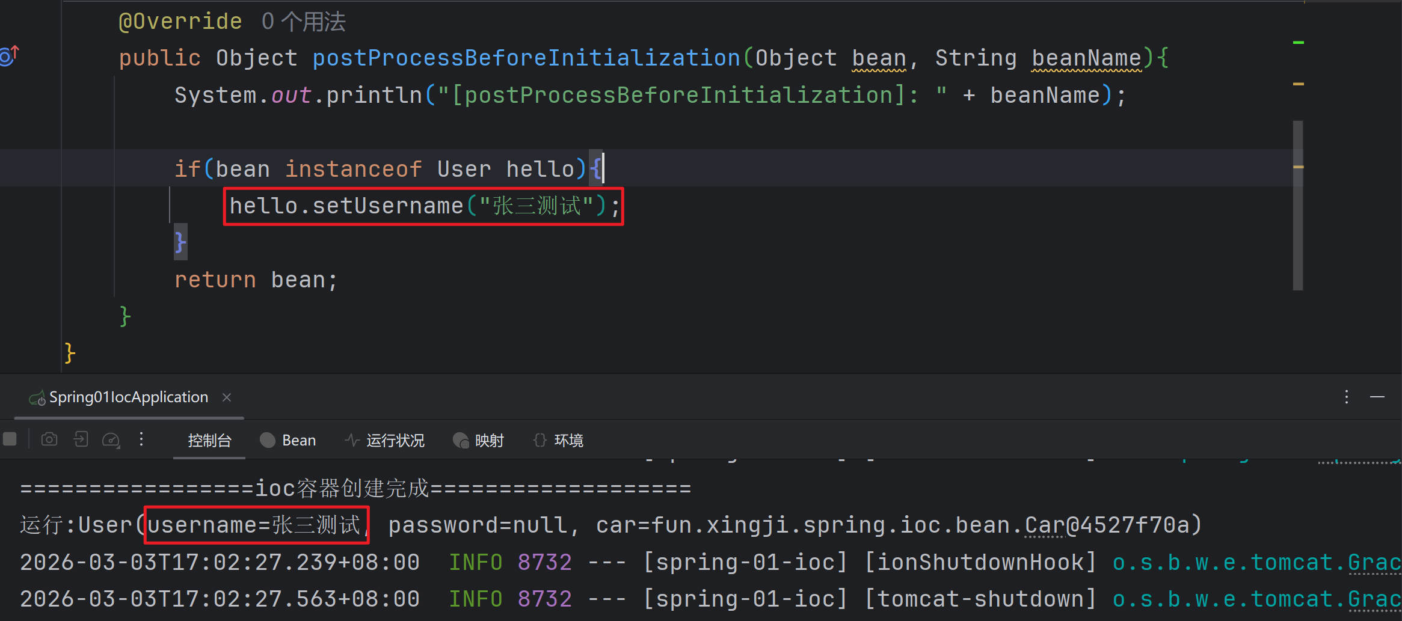Minimize the run tool window

[1377, 397]
